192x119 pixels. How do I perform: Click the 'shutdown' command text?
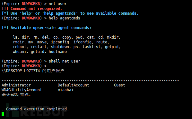click(60, 47)
